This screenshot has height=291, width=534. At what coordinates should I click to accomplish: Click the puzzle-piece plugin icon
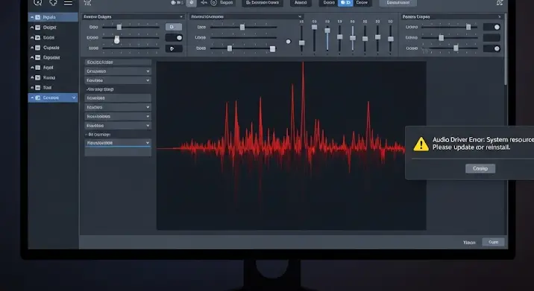click(53, 2)
